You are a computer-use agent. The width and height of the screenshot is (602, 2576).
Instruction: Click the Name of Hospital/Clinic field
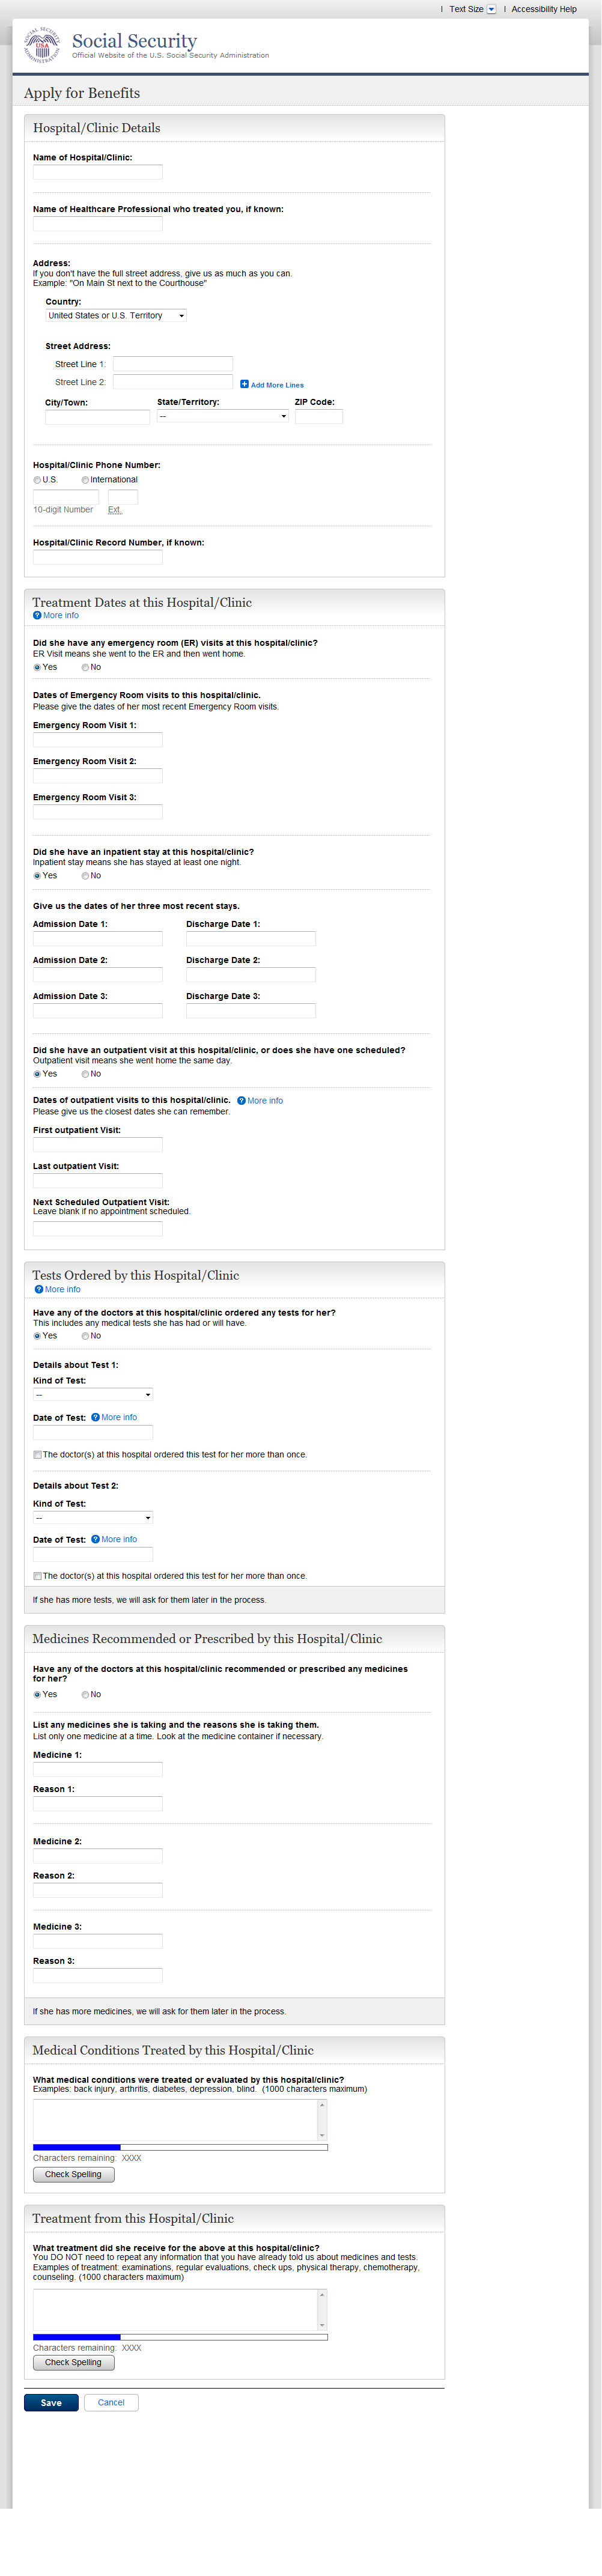[x=97, y=172]
